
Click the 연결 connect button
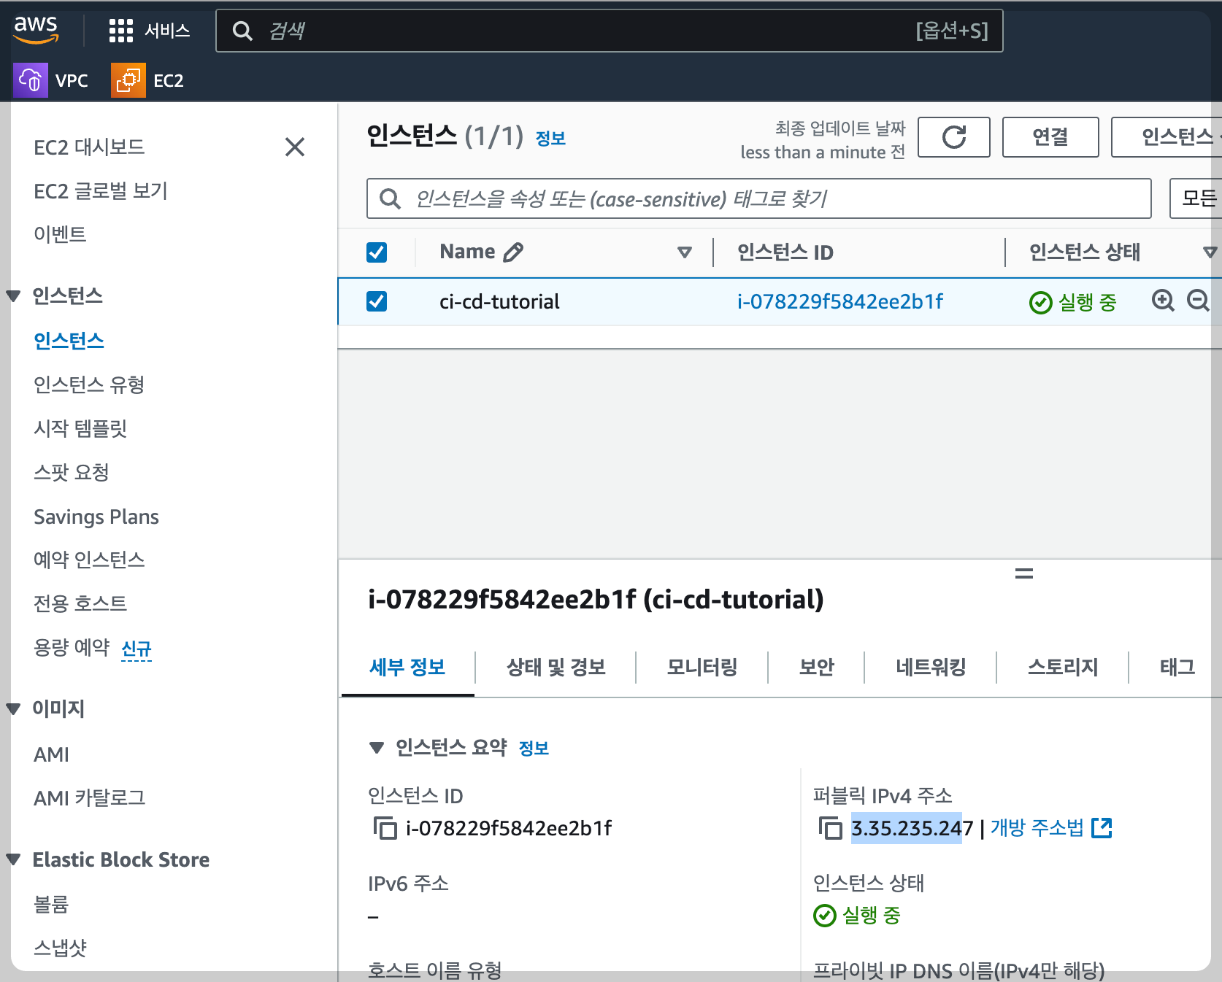[1050, 137]
